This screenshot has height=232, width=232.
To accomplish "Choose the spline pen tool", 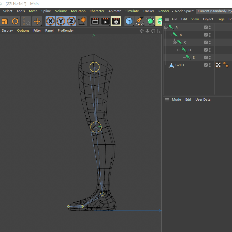I will click(x=139, y=21).
